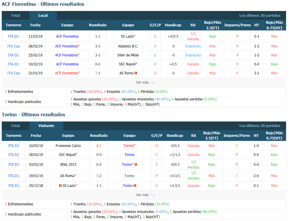Click the 3-2 result in the 19/01/19 row

(x=99, y=176)
